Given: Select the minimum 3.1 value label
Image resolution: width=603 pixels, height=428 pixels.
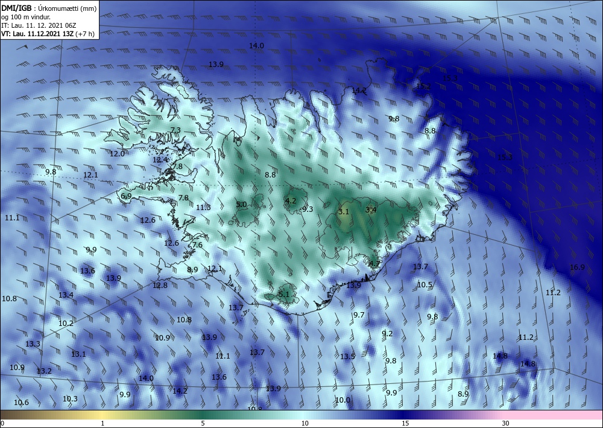Looking at the screenshot, I should tap(344, 212).
